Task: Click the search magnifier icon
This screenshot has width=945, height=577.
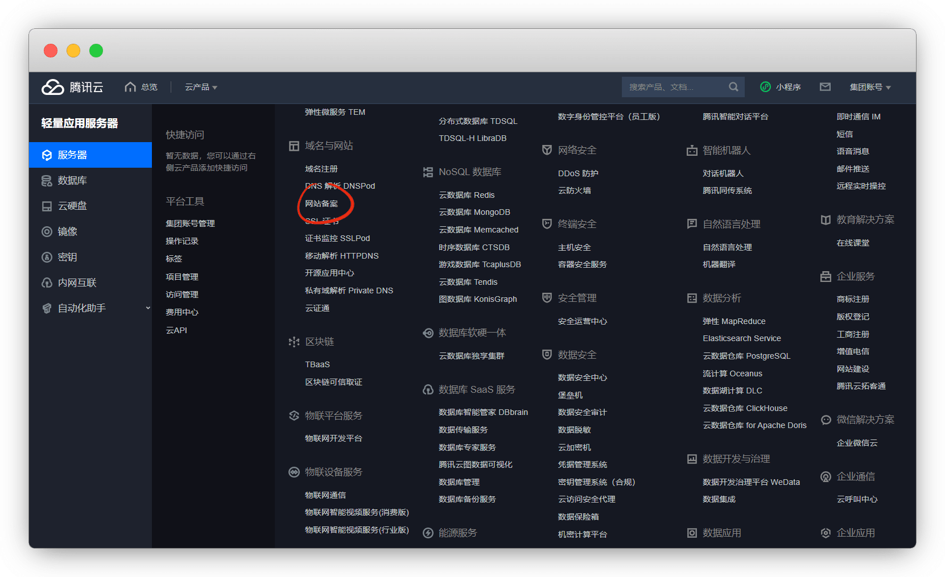Action: click(733, 87)
